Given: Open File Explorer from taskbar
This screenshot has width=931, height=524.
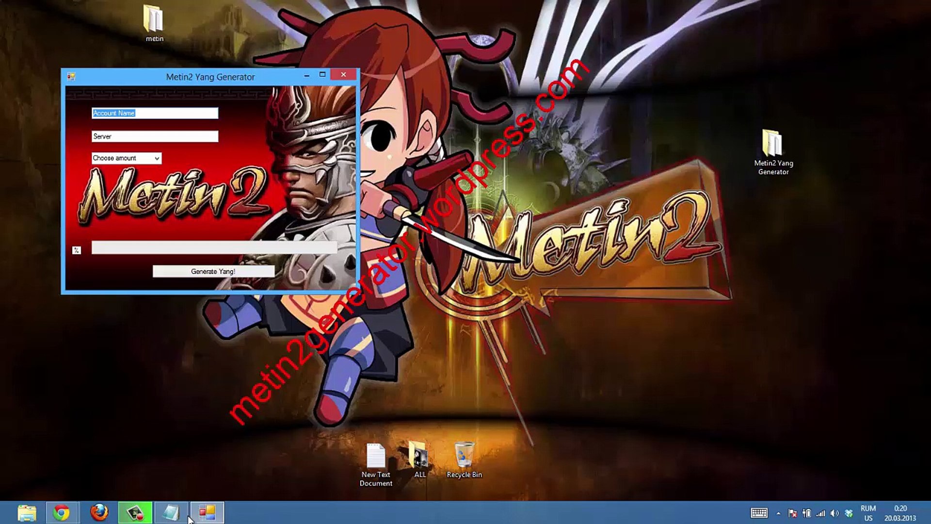Looking at the screenshot, I should point(27,512).
